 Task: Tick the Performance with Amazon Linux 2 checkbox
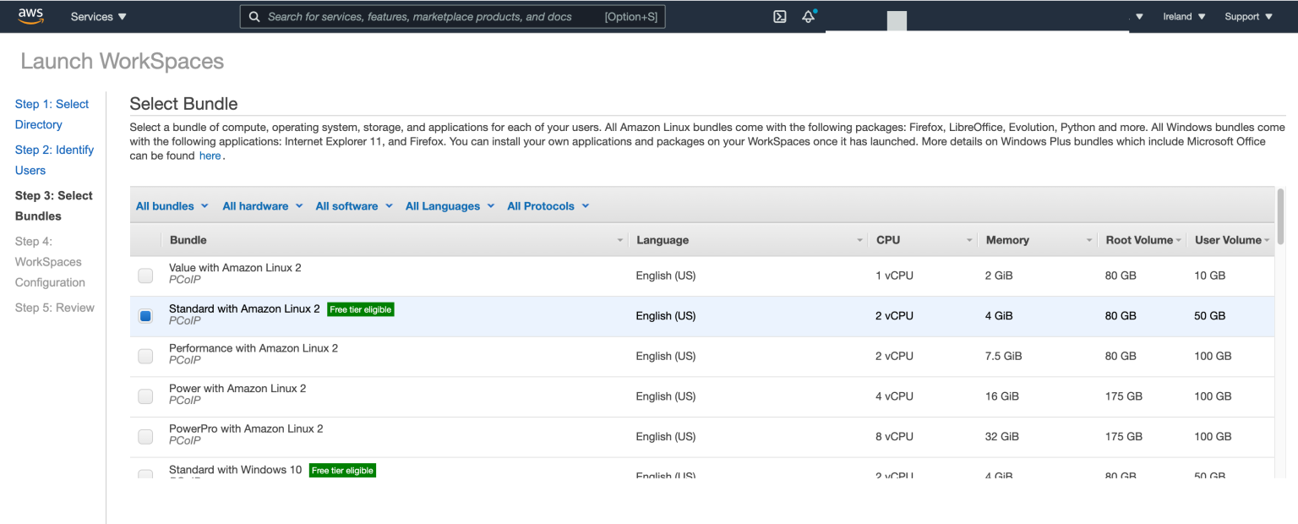tap(145, 357)
